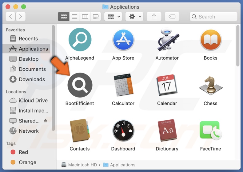Launch the FaceTime app icon

coord(210,131)
